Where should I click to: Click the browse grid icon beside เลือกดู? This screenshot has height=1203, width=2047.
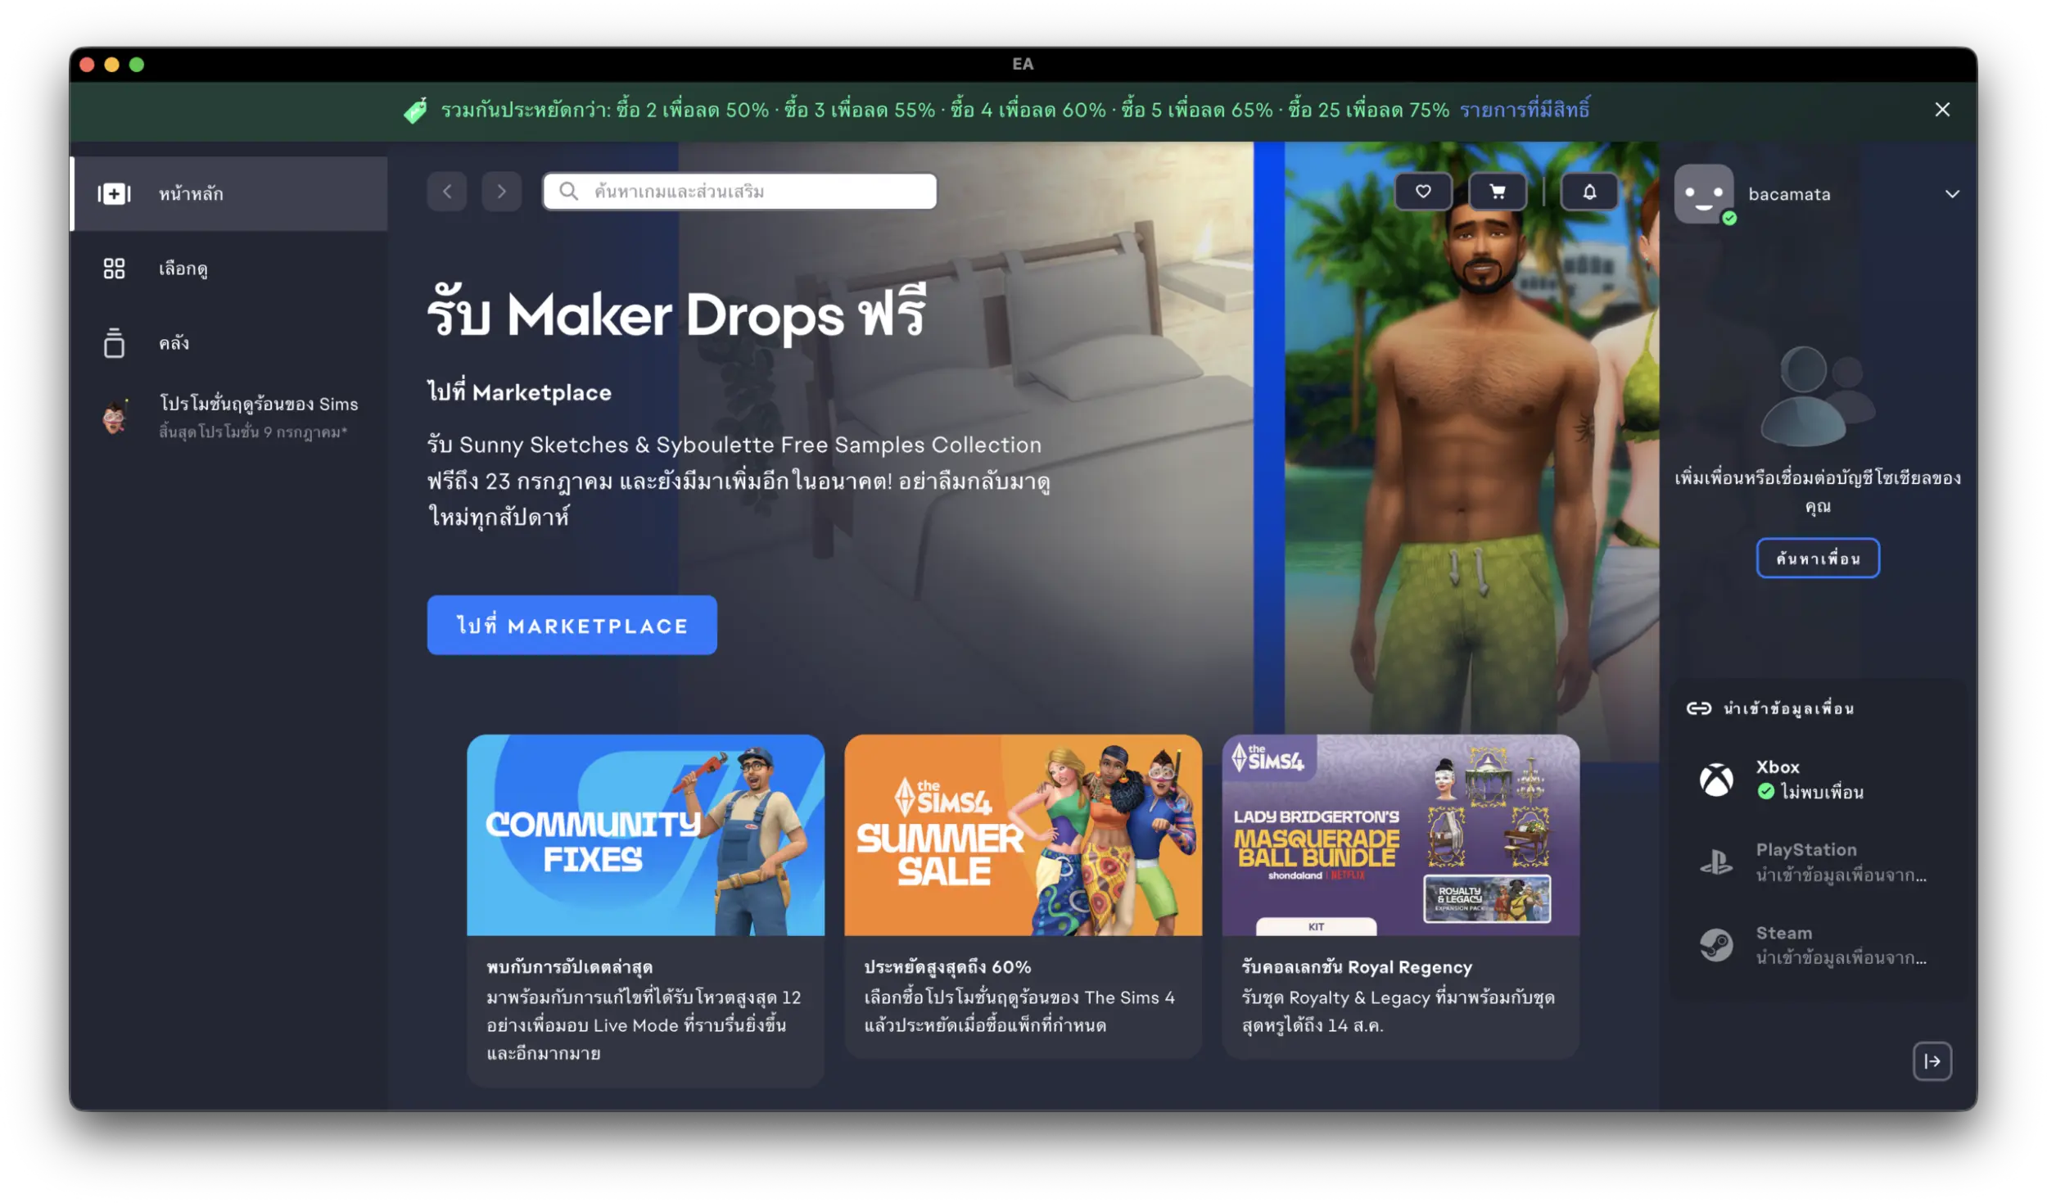(114, 269)
